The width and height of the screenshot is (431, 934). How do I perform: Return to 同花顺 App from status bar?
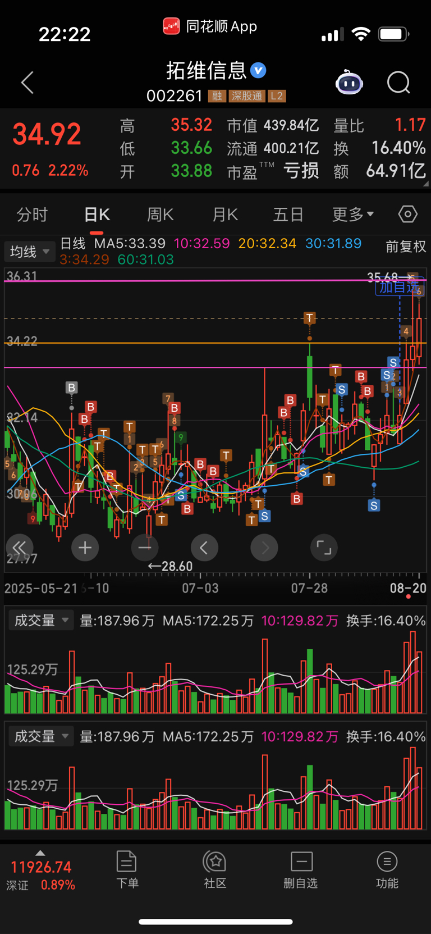210,26
